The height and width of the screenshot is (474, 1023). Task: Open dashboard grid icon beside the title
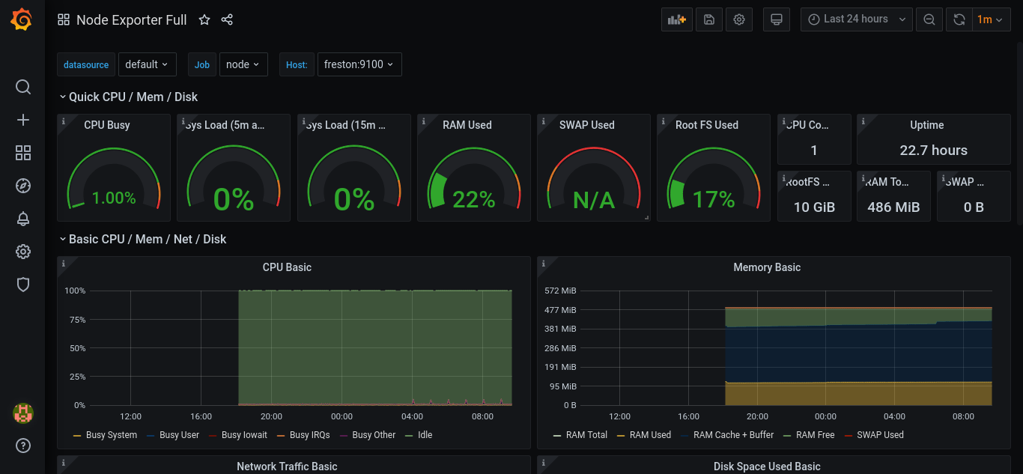click(x=64, y=20)
